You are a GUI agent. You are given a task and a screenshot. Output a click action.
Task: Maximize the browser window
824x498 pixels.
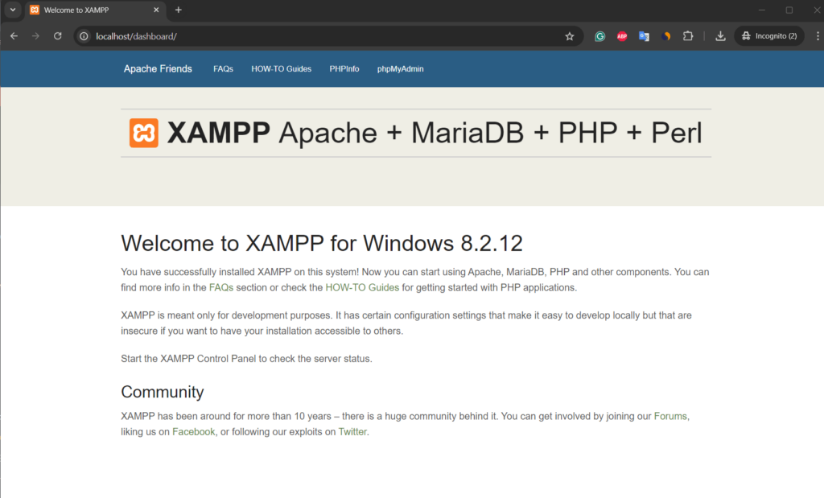(789, 10)
